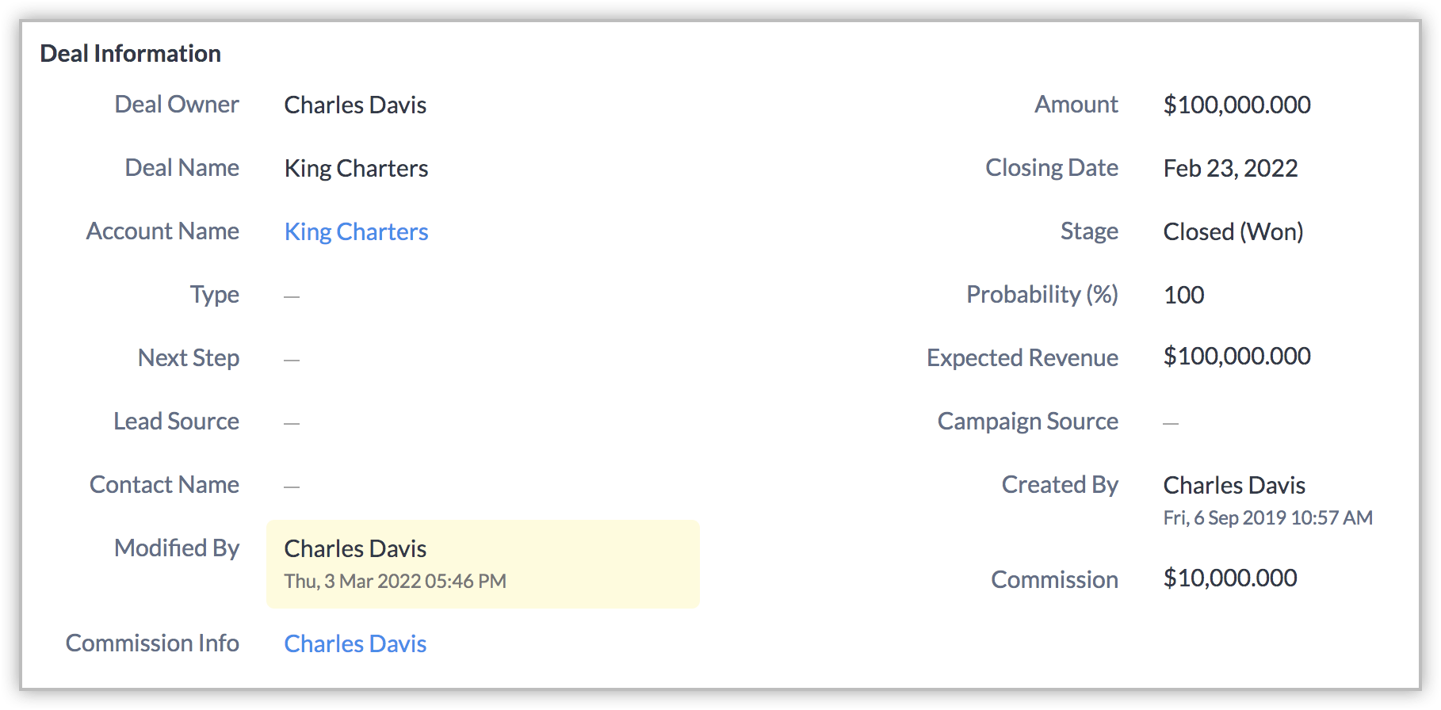This screenshot has width=1441, height=710.
Task: Click the Deal Name value King Charters
Action: (x=356, y=168)
